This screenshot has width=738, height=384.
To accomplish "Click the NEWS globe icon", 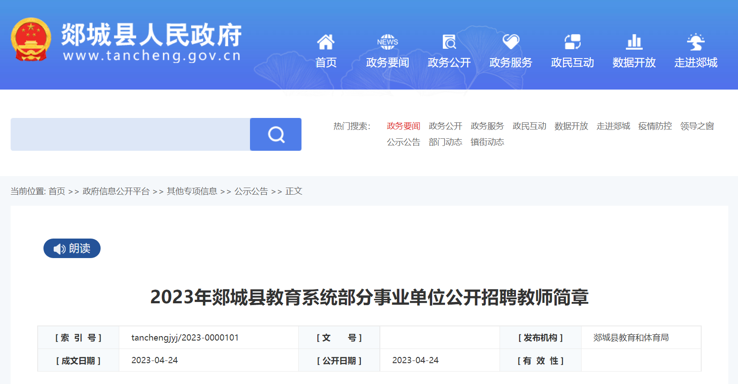I will click(387, 42).
